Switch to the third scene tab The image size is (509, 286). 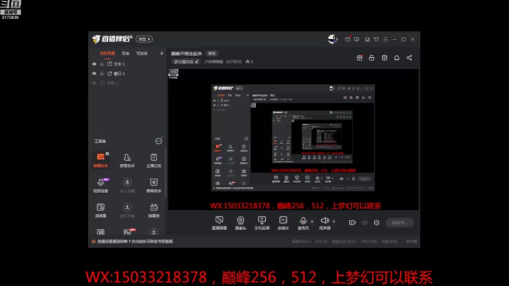click(142, 53)
